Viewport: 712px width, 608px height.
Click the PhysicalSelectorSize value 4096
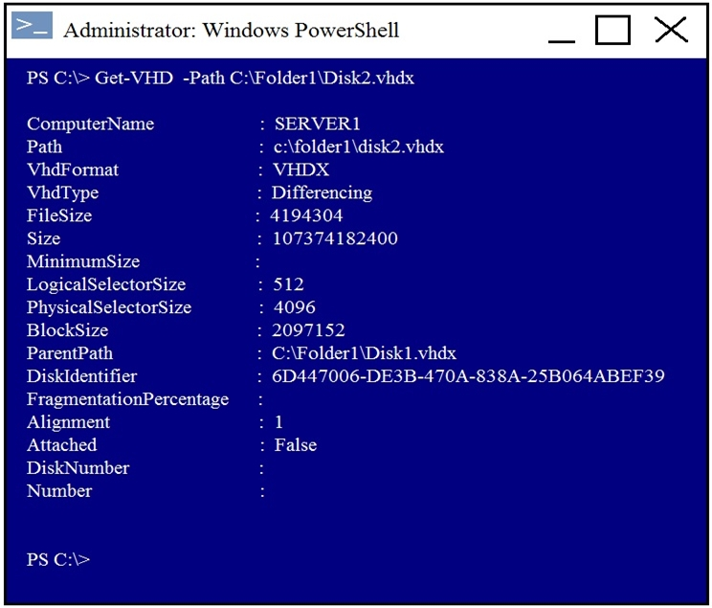click(294, 307)
